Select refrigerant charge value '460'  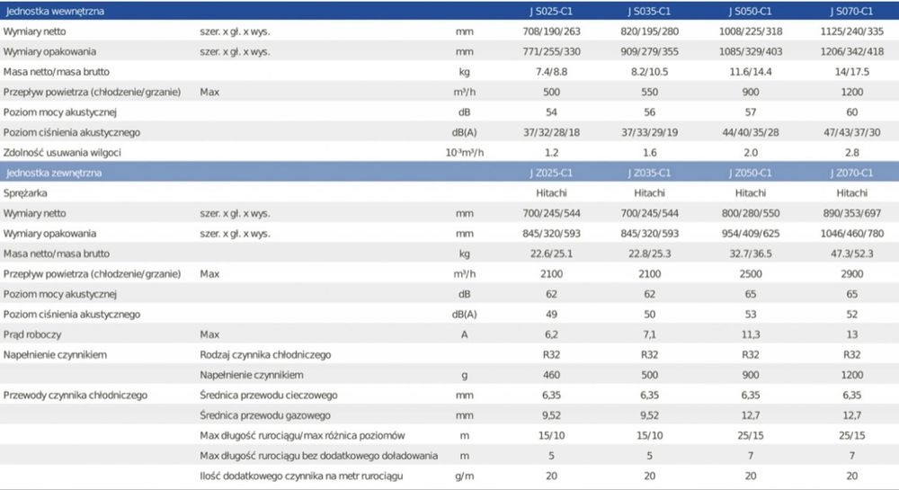pyautogui.click(x=551, y=375)
